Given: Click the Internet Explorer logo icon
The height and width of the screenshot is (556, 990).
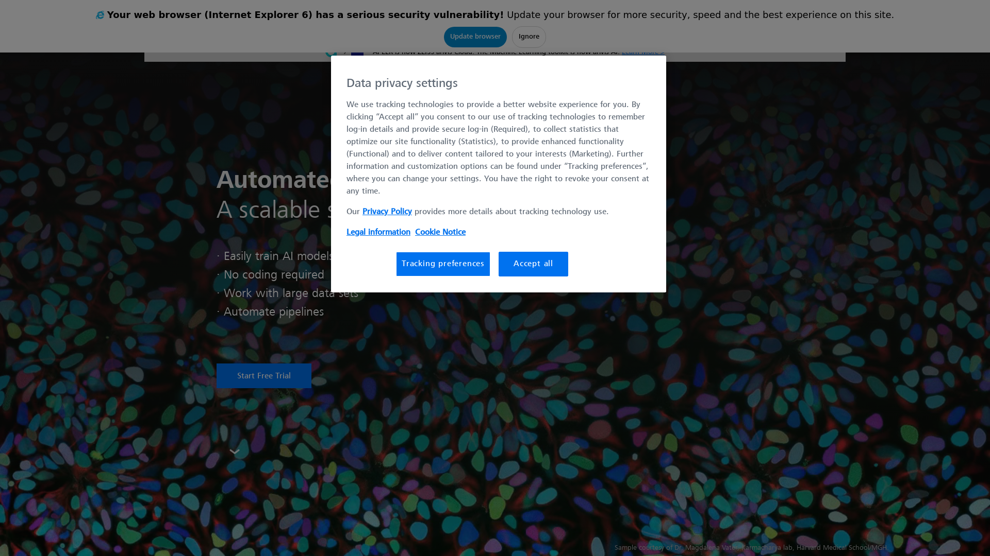Looking at the screenshot, I should [x=100, y=15].
